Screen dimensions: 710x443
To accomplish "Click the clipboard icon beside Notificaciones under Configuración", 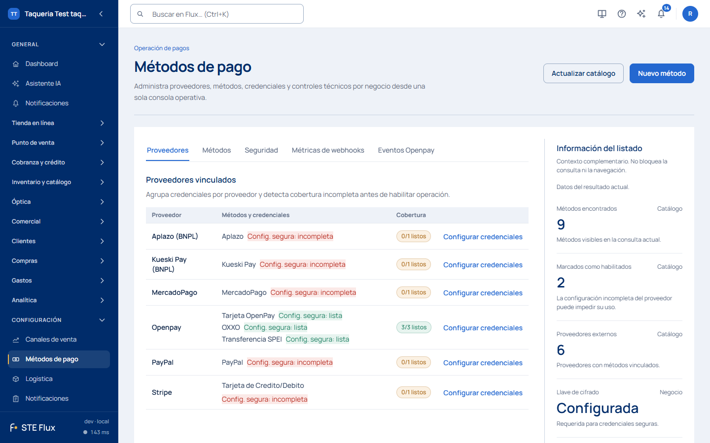I will pyautogui.click(x=16, y=399).
